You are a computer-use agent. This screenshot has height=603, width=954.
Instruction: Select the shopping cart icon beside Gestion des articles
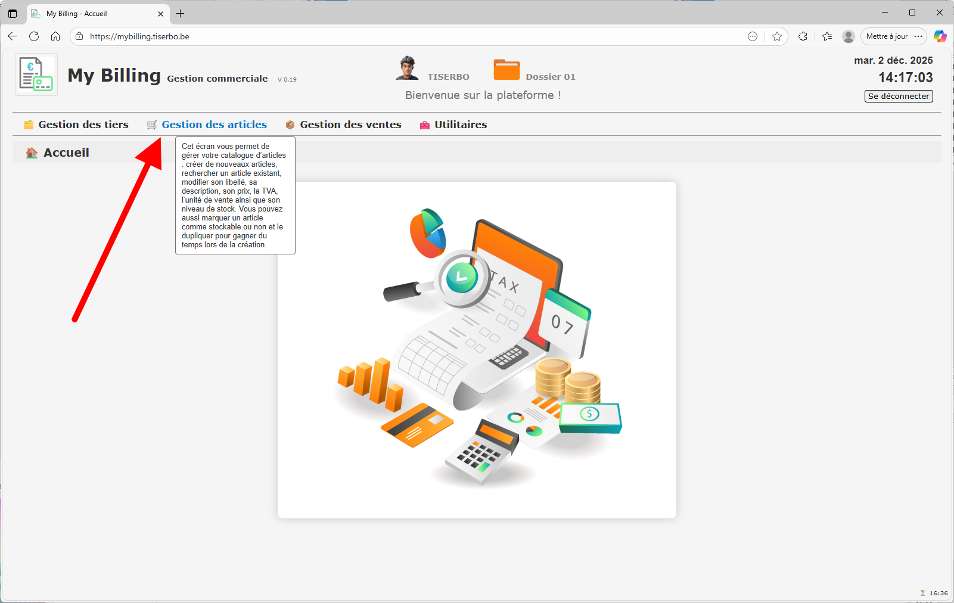point(152,125)
